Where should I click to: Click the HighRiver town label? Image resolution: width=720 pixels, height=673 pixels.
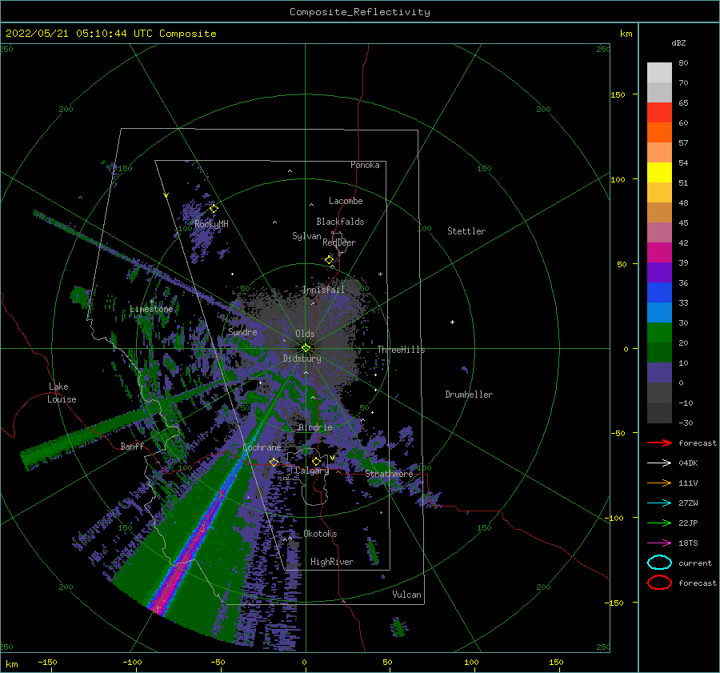(x=332, y=562)
